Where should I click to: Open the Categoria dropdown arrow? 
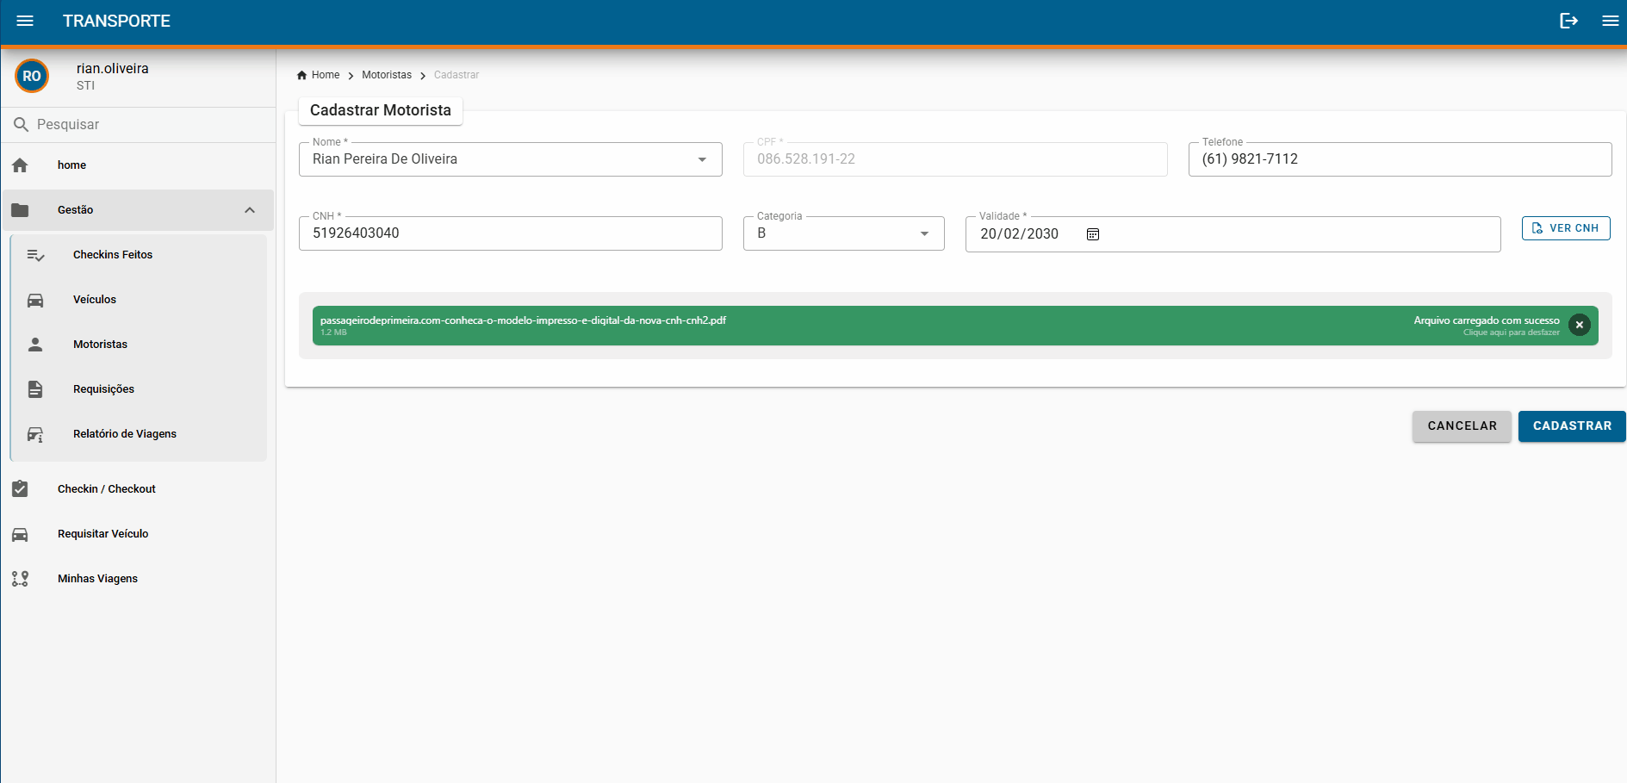tap(924, 233)
